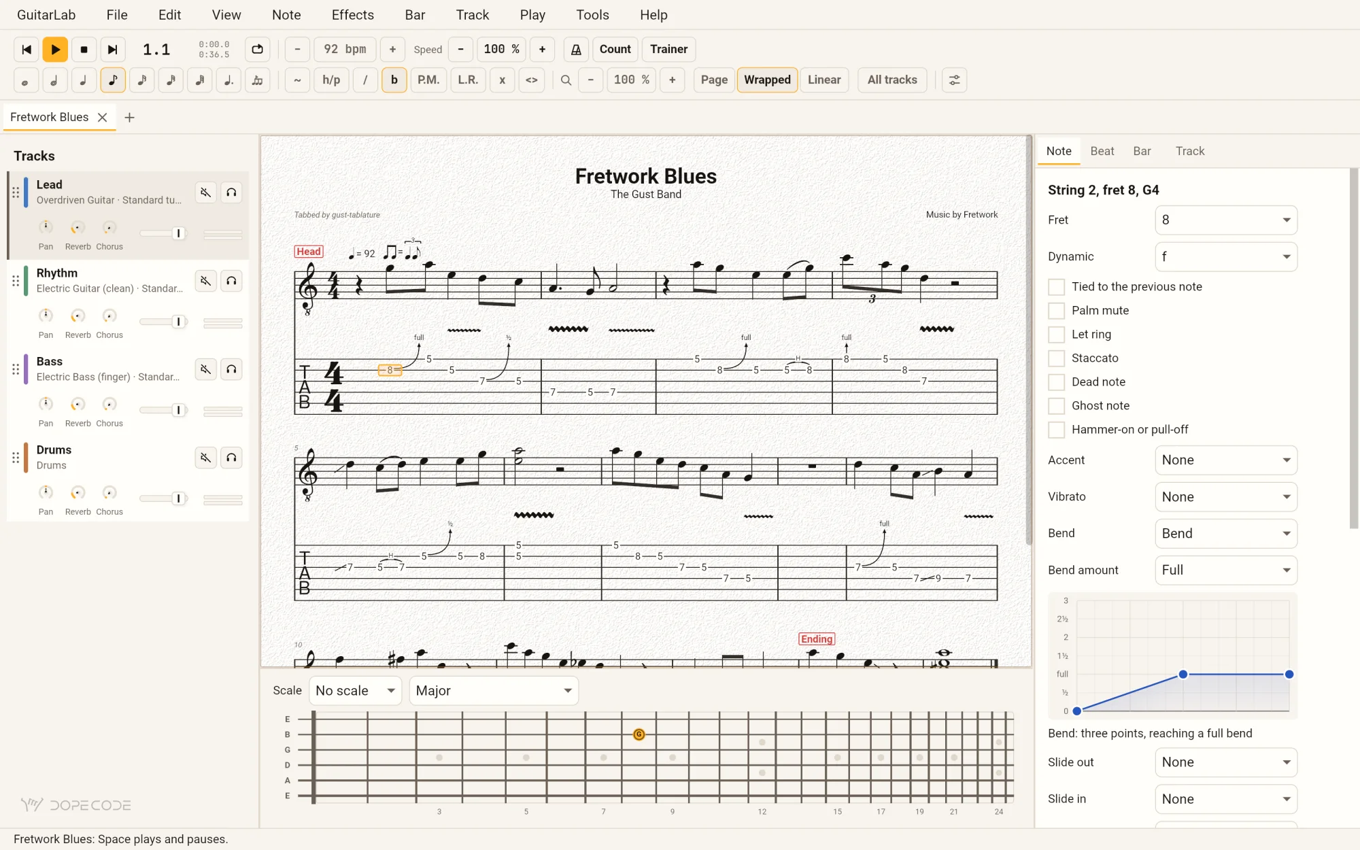Skip to the end with the forward icon
The width and height of the screenshot is (1360, 850).
pos(113,49)
